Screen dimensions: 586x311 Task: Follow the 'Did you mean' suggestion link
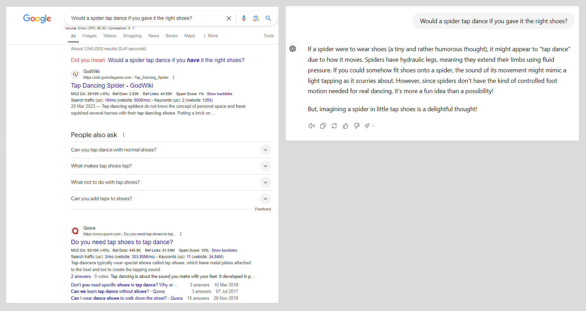click(176, 60)
